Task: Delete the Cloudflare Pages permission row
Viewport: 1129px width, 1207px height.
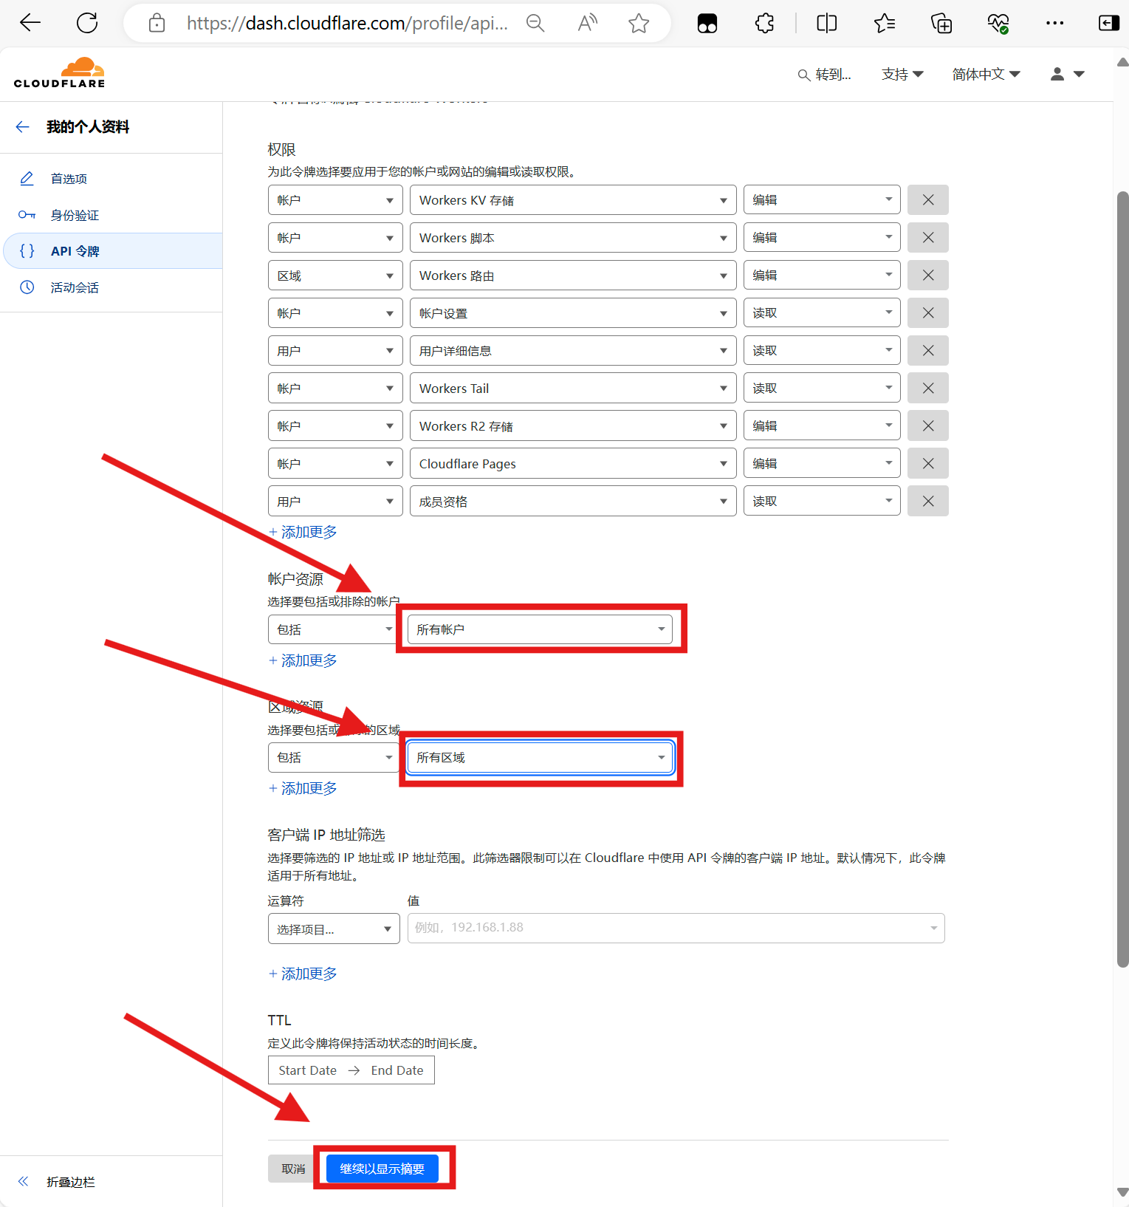Action: point(927,464)
